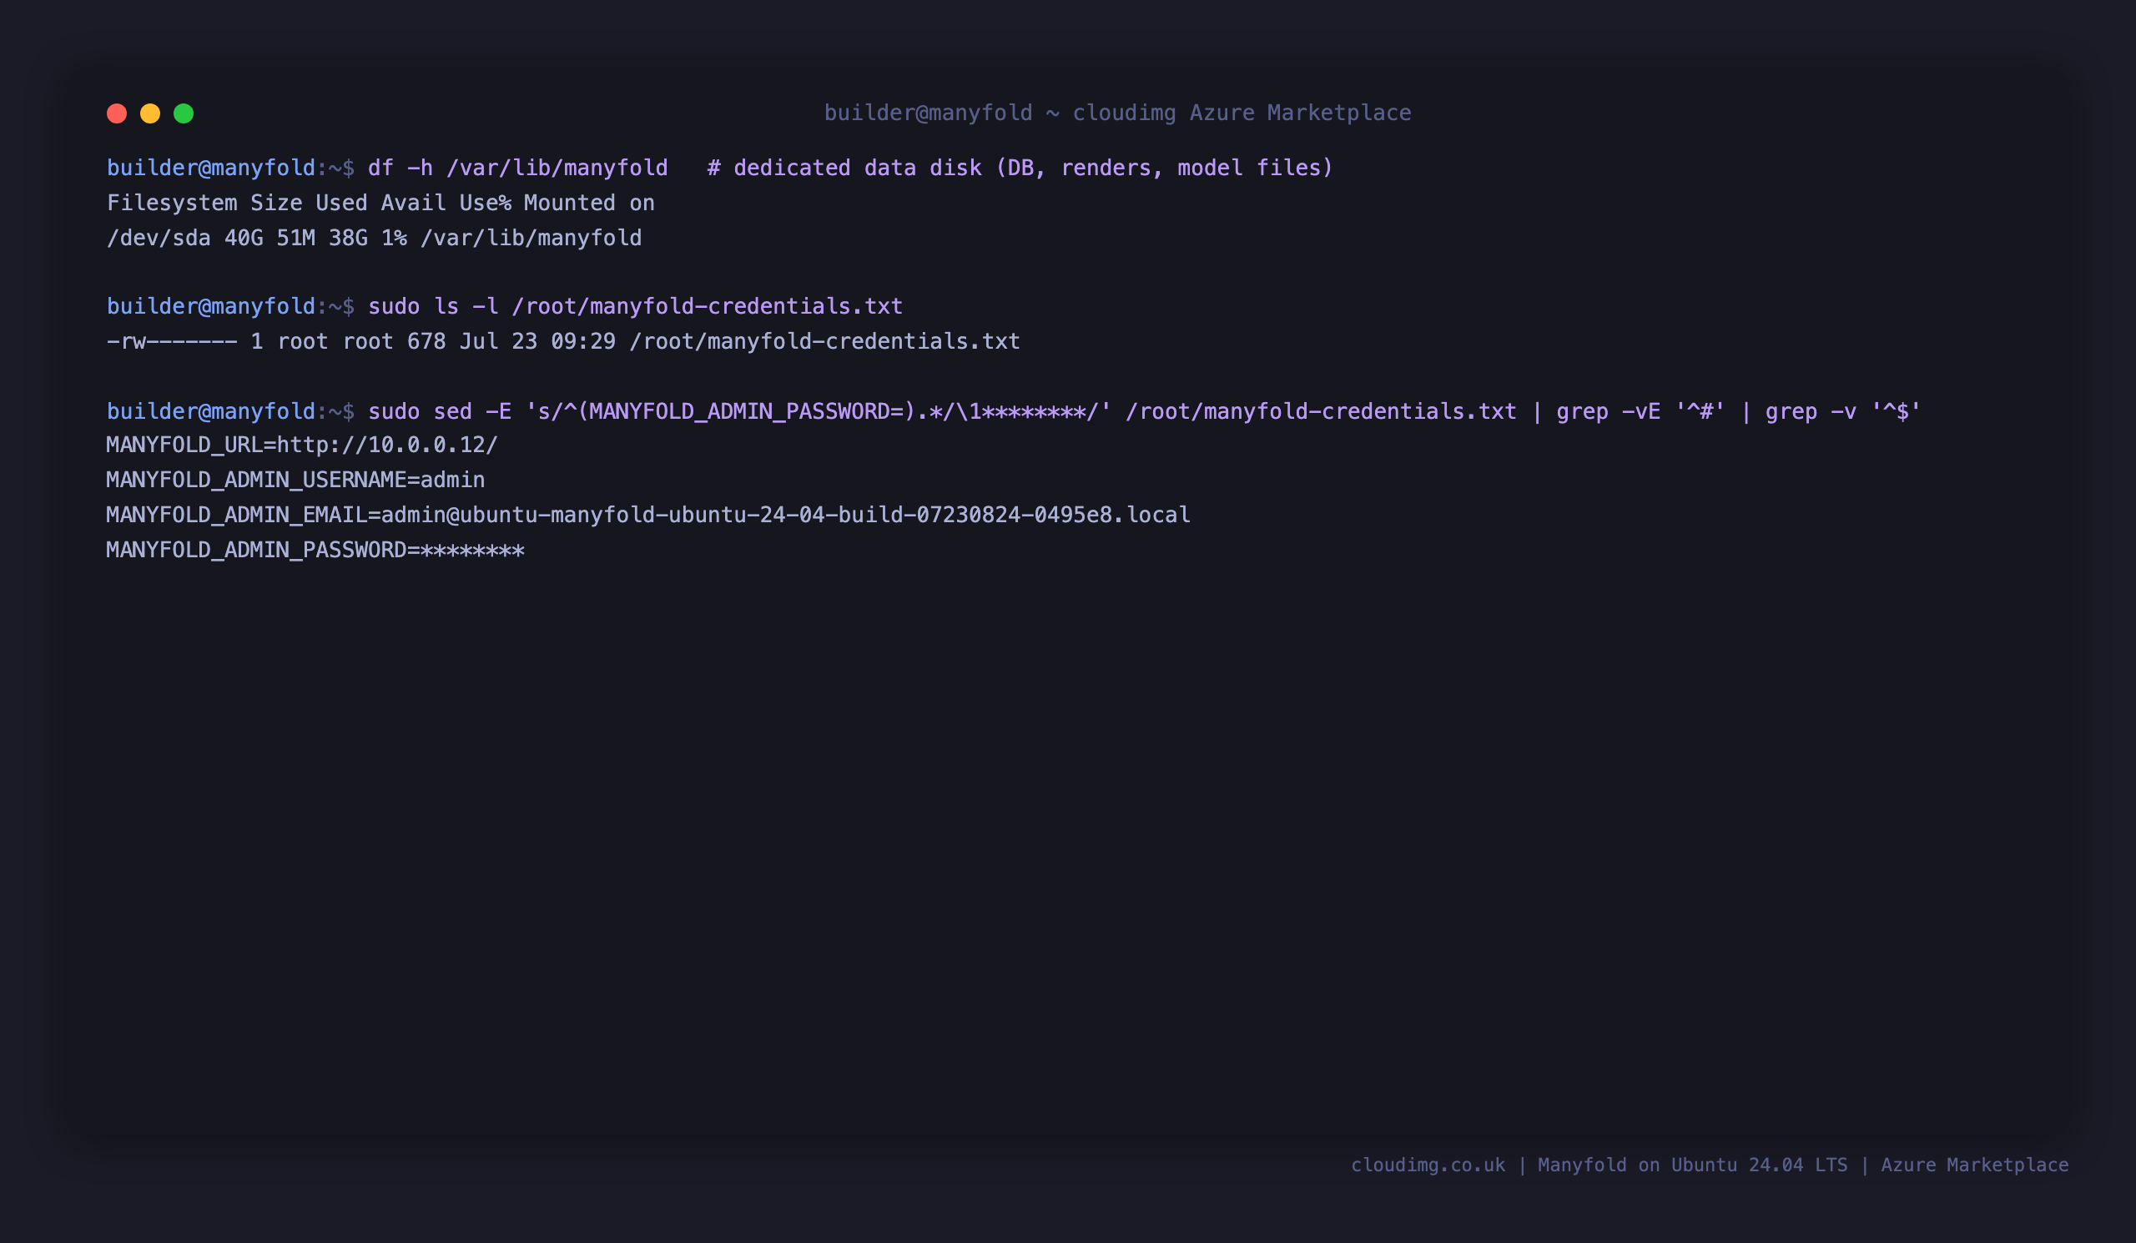The width and height of the screenshot is (2136, 1243).
Task: Click the terminal title 'builder@manyfold ~ cloudimg Azure Marketplace'
Action: click(1118, 113)
